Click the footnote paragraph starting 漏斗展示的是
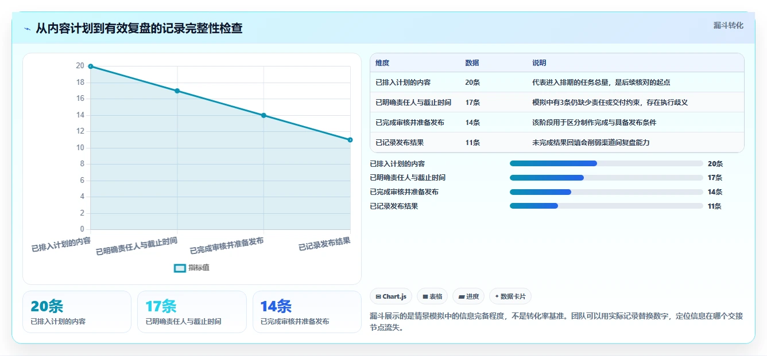This screenshot has width=767, height=356. pyautogui.click(x=557, y=322)
